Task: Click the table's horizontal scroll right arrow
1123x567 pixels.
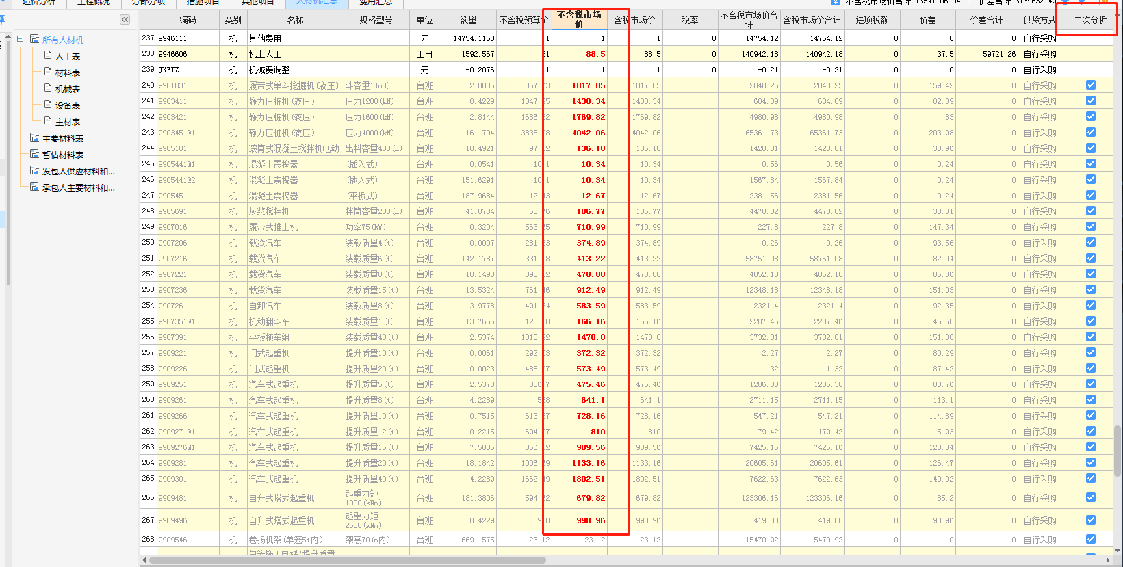Action: tap(1108, 560)
